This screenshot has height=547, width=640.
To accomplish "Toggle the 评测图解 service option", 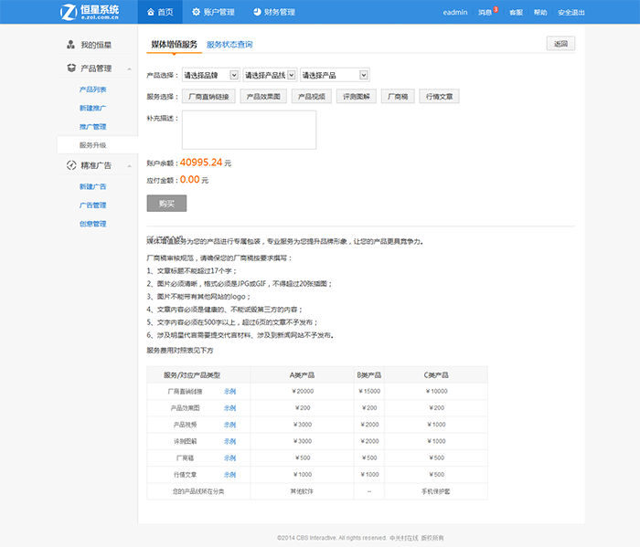I will point(356,96).
